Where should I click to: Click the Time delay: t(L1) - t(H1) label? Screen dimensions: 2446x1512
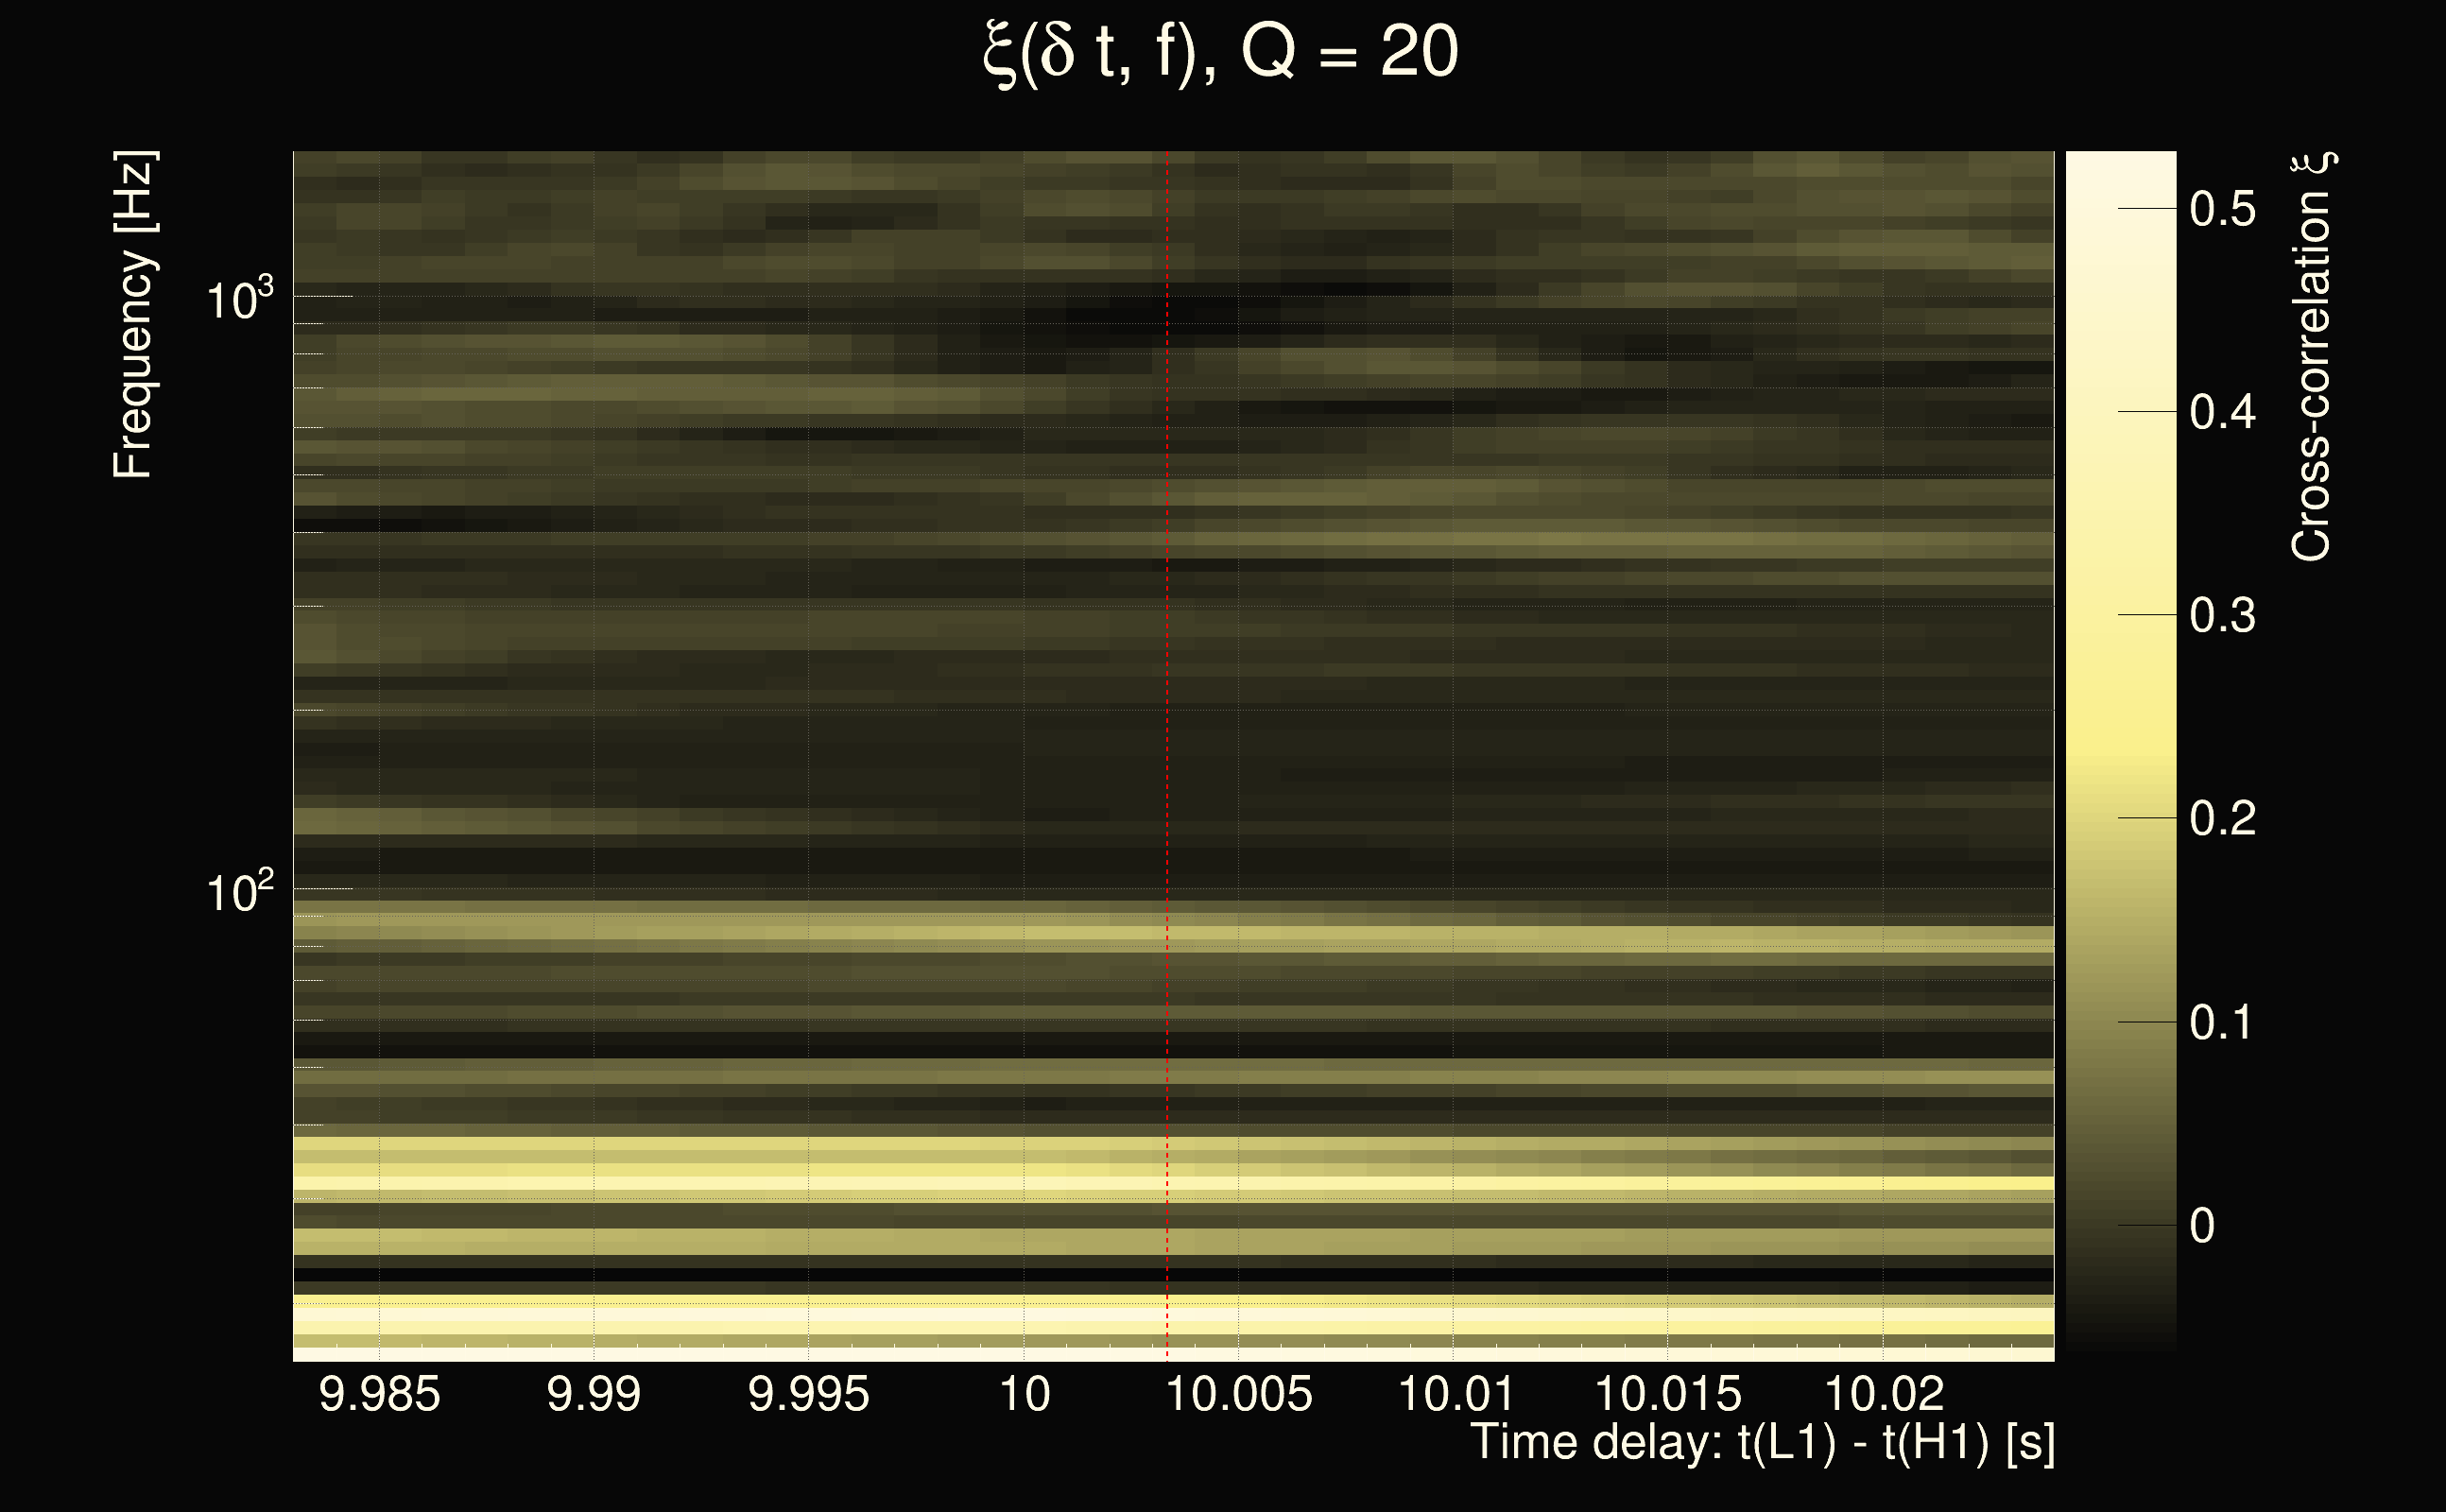coord(1762,1443)
